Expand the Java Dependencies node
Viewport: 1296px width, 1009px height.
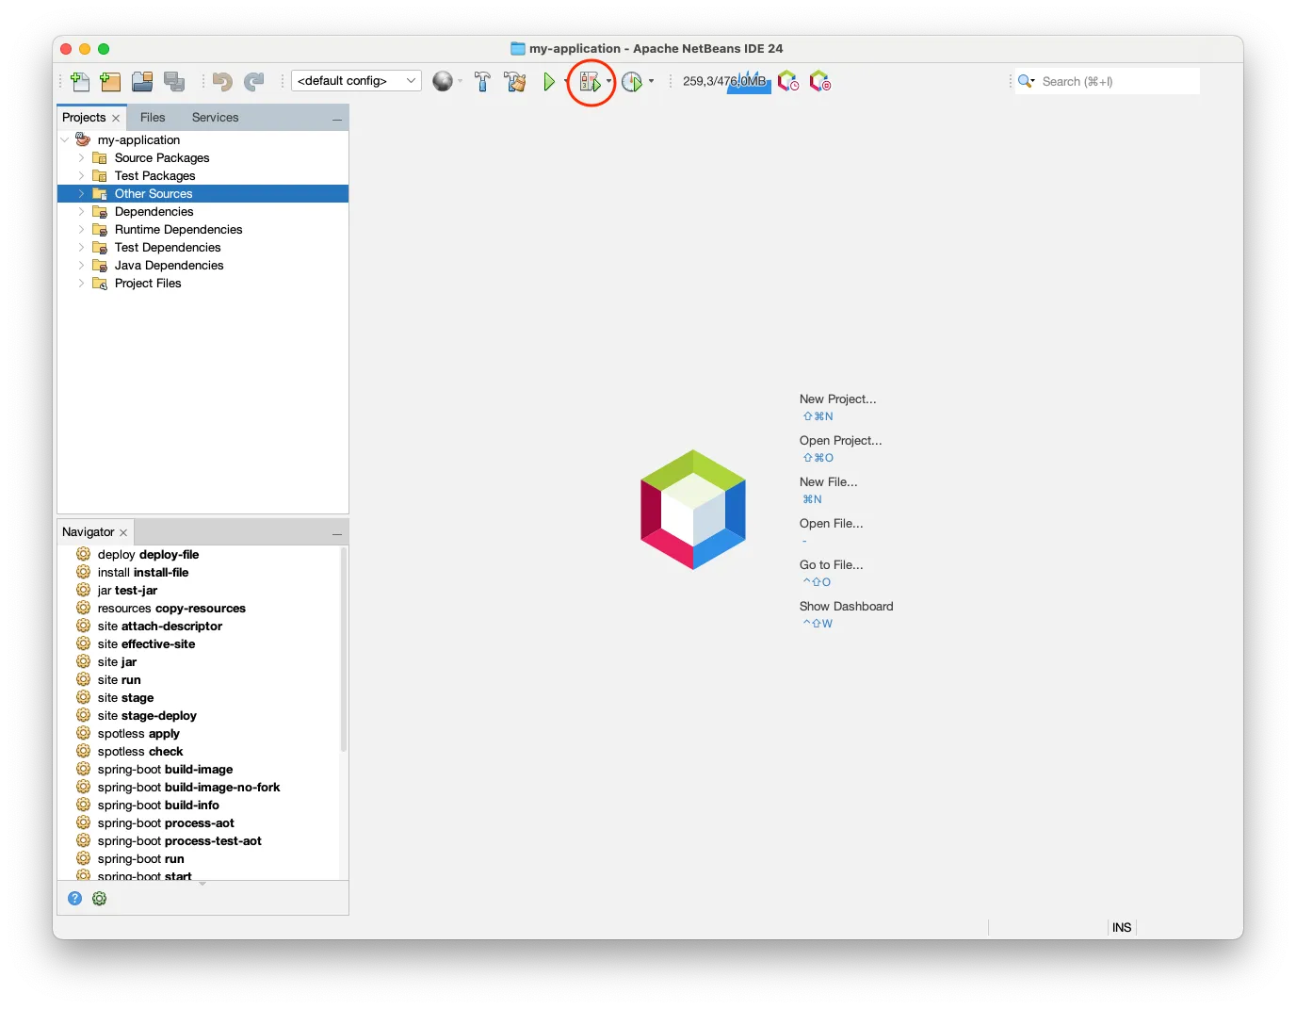click(x=81, y=265)
